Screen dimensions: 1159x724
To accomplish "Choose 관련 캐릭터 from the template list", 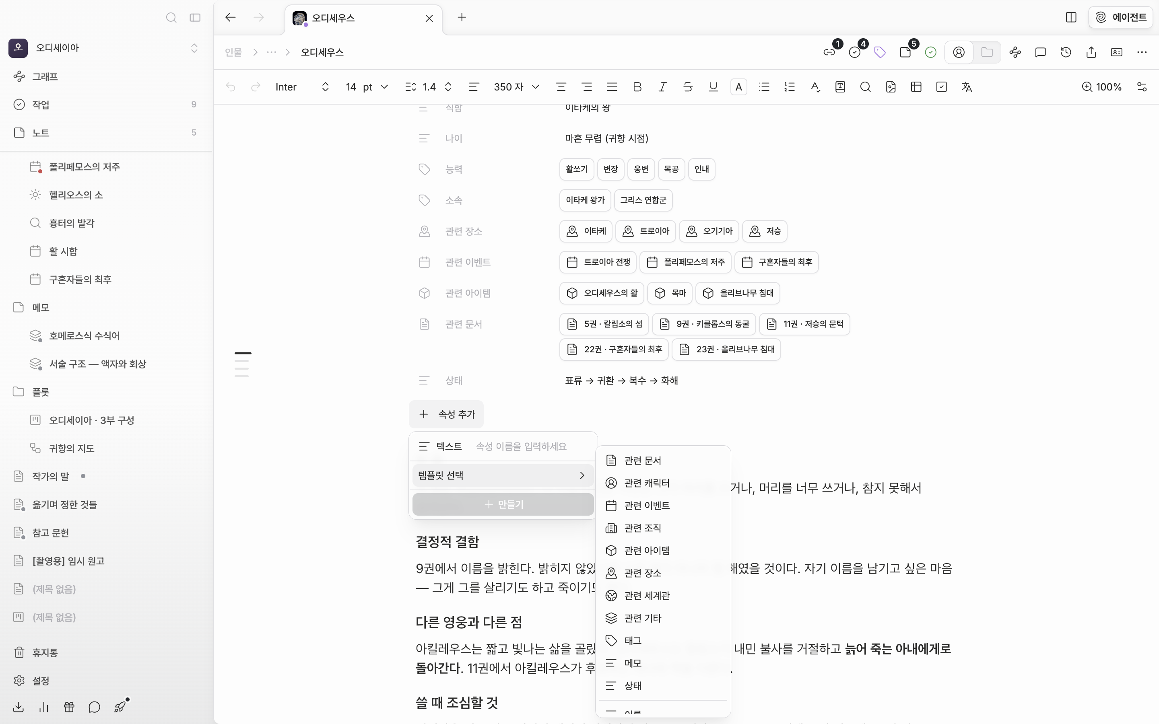I will pos(663,483).
